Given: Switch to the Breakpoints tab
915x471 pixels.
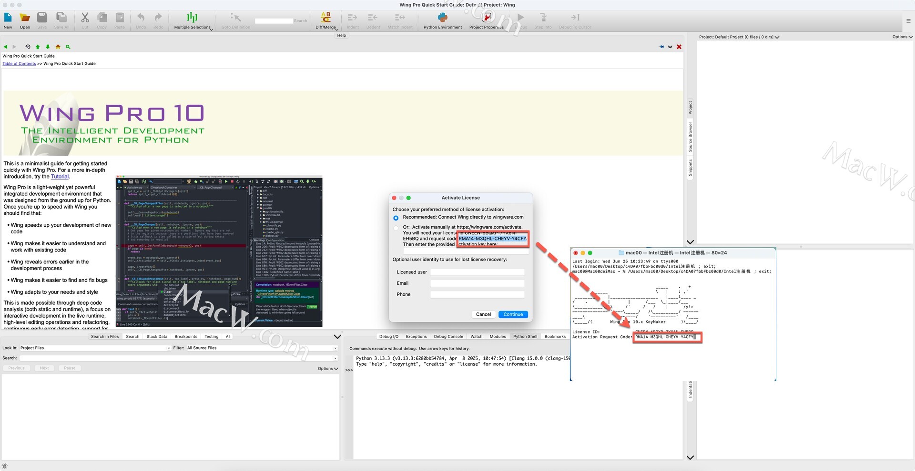Looking at the screenshot, I should pyautogui.click(x=186, y=337).
